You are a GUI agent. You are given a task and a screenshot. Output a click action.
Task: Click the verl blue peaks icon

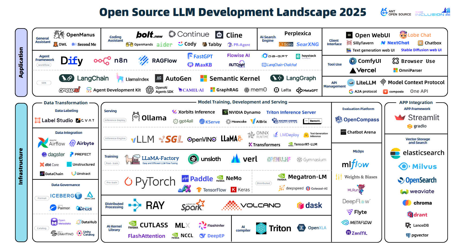point(236,158)
